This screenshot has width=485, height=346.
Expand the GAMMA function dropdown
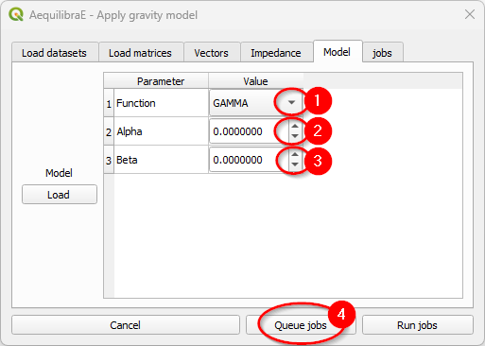point(291,102)
